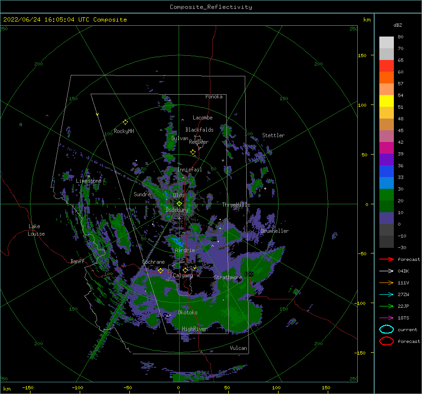
Task: Click the yellow diamond marker near Cochrane
Action: [161, 270]
